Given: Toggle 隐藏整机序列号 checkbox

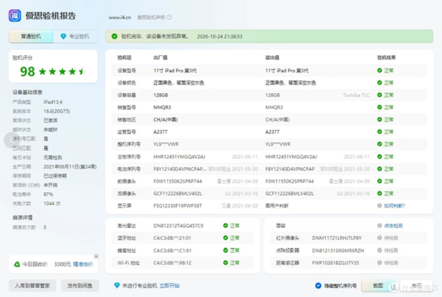Looking at the screenshot, I should tap(318, 286).
